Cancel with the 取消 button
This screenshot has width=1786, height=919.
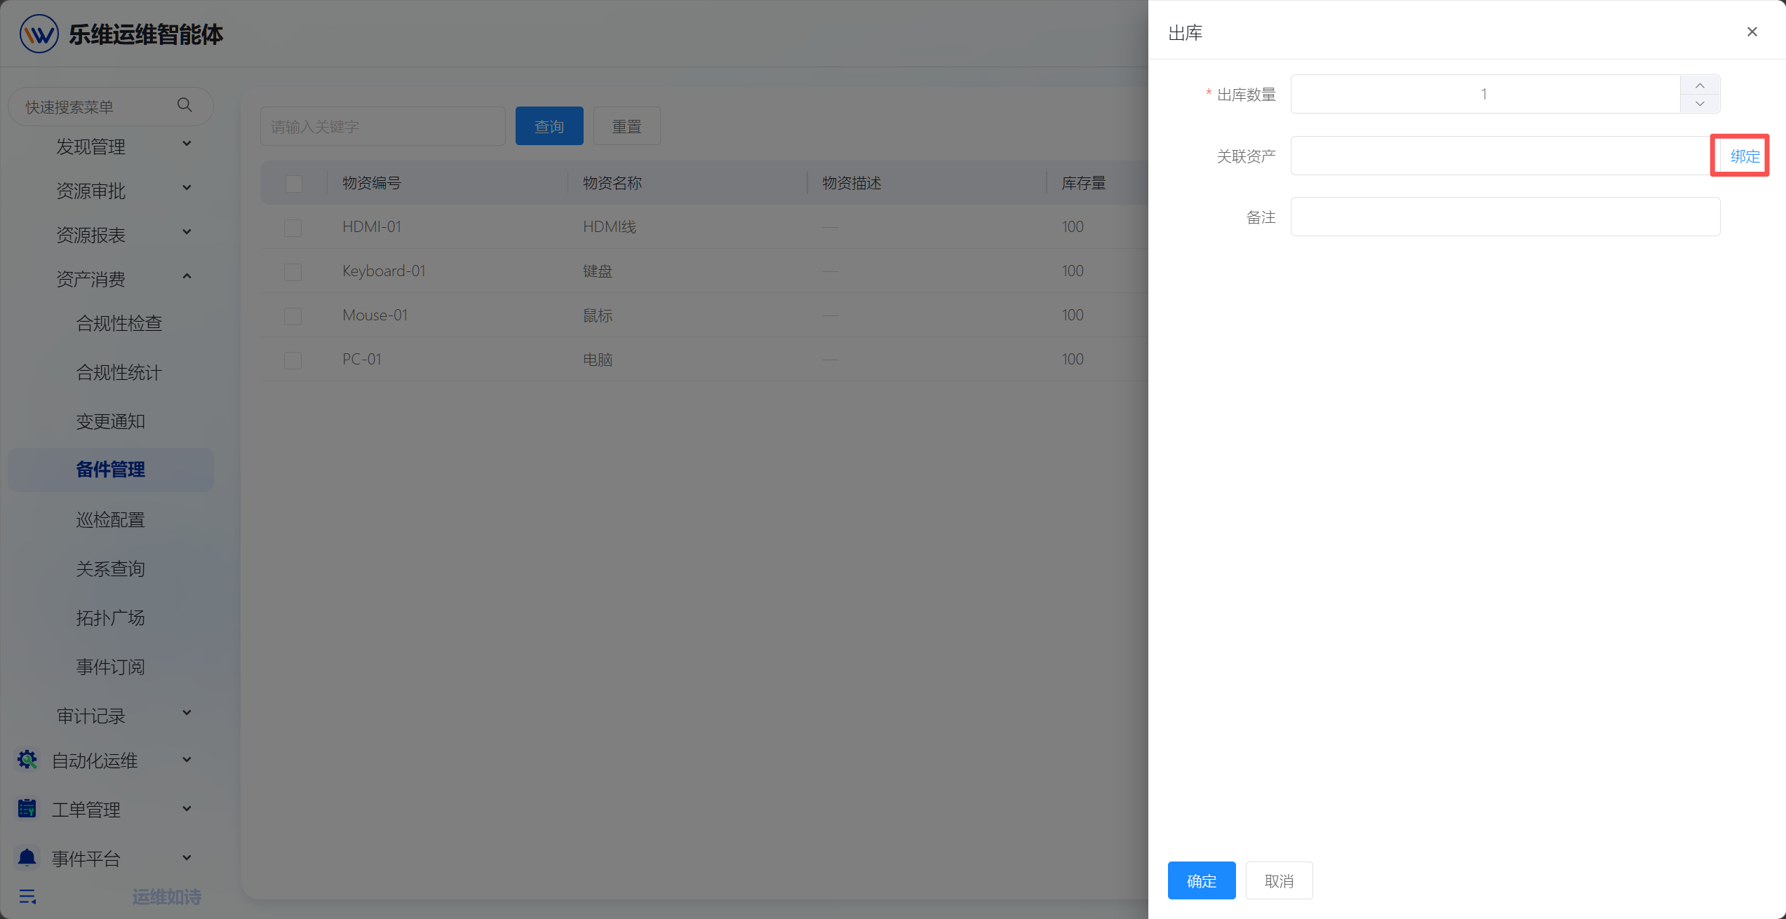tap(1279, 880)
